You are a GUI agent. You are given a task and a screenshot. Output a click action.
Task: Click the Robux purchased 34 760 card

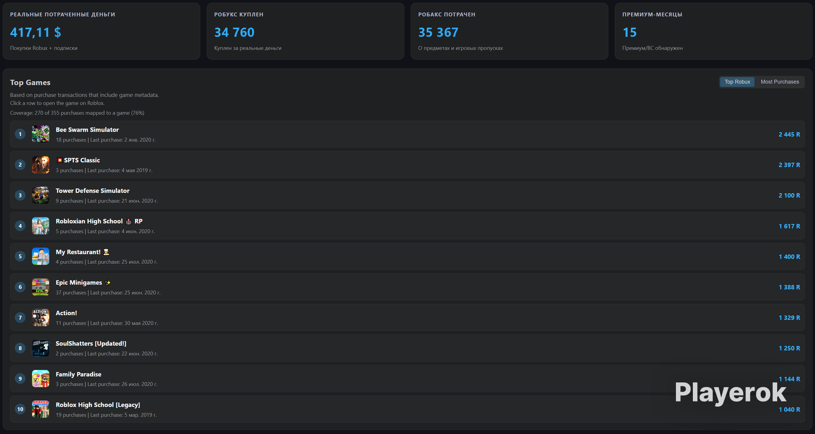pos(305,31)
